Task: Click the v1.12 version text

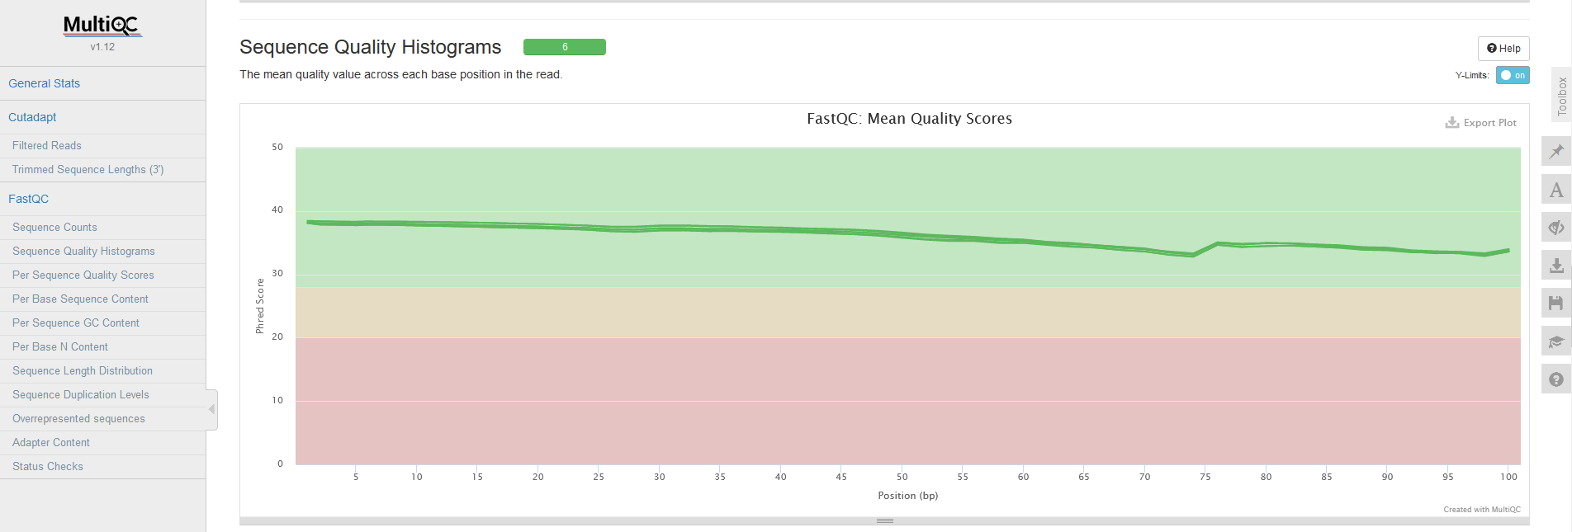Action: pos(102,47)
